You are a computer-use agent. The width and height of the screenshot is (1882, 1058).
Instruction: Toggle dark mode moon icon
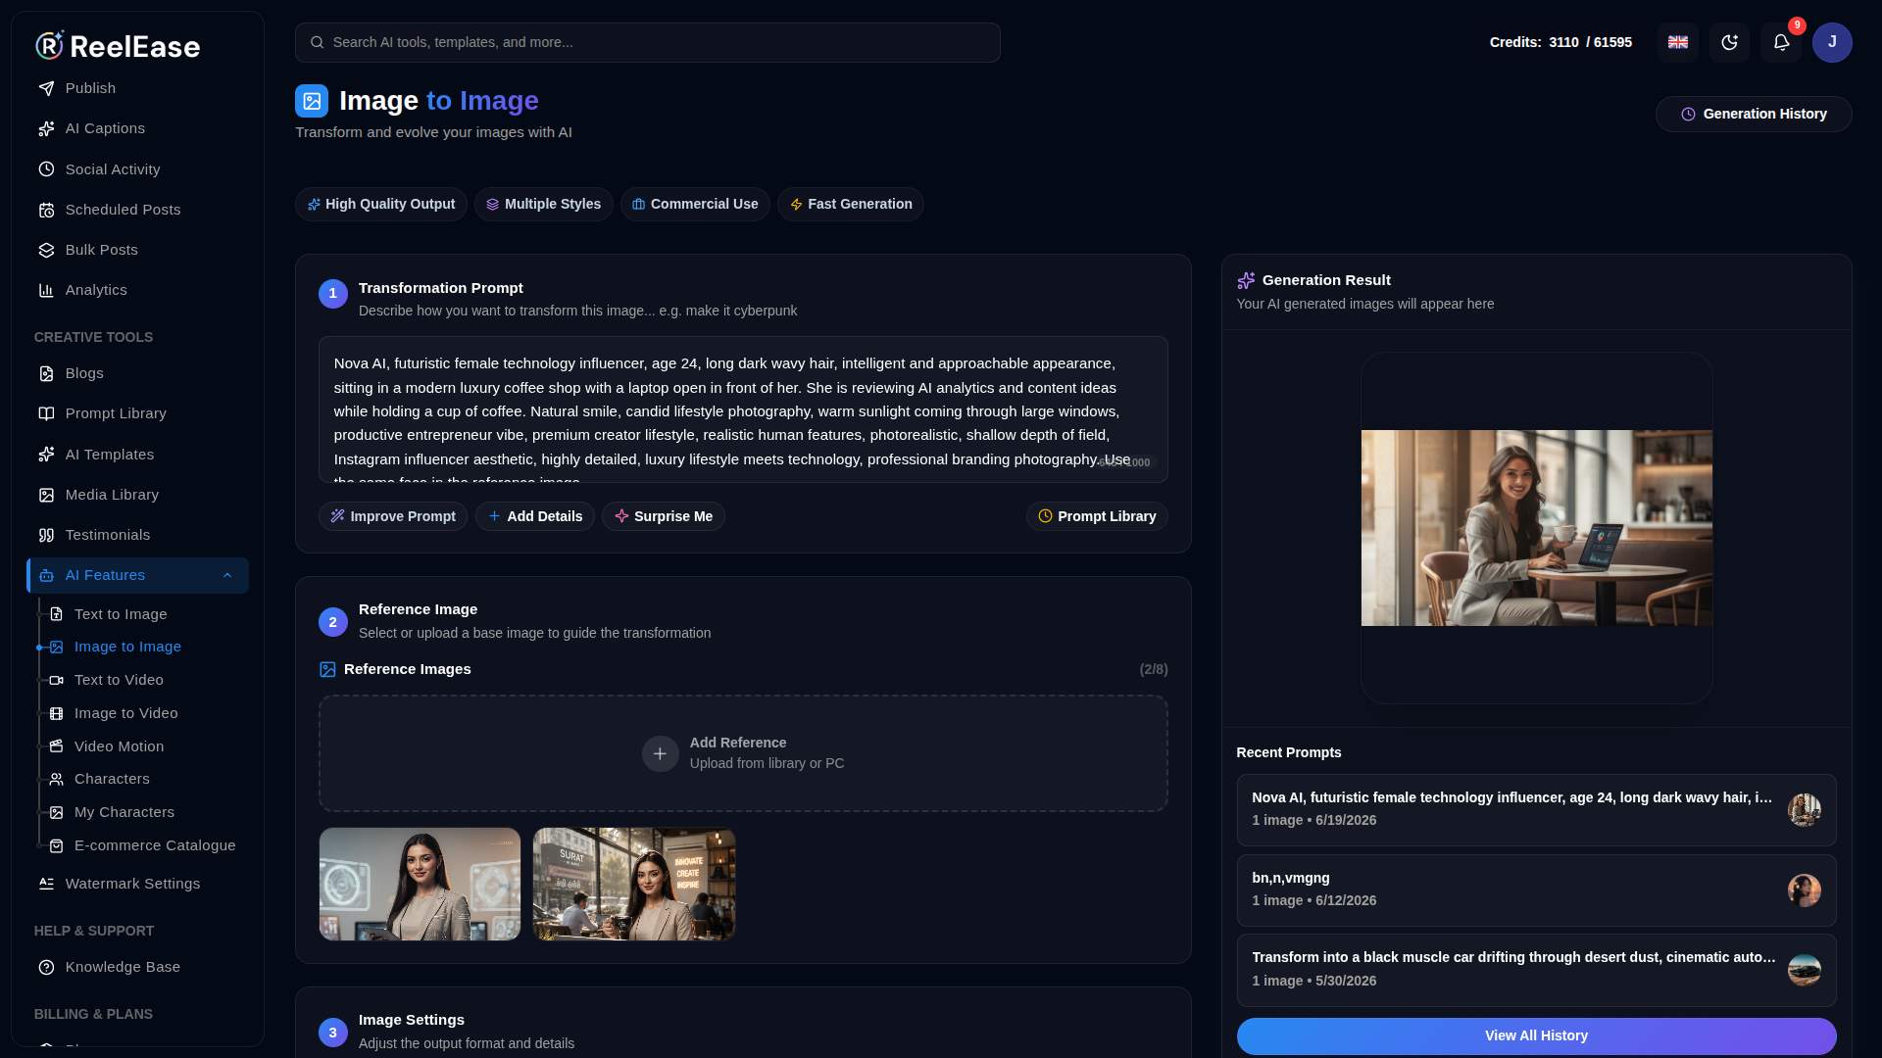[x=1729, y=42]
